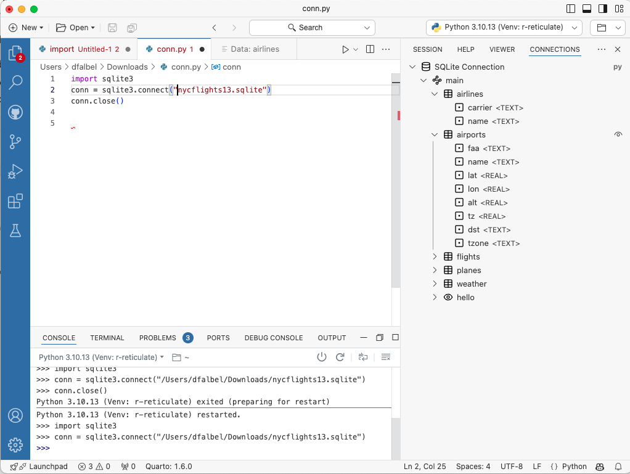Open the Testing flask view

click(x=15, y=231)
